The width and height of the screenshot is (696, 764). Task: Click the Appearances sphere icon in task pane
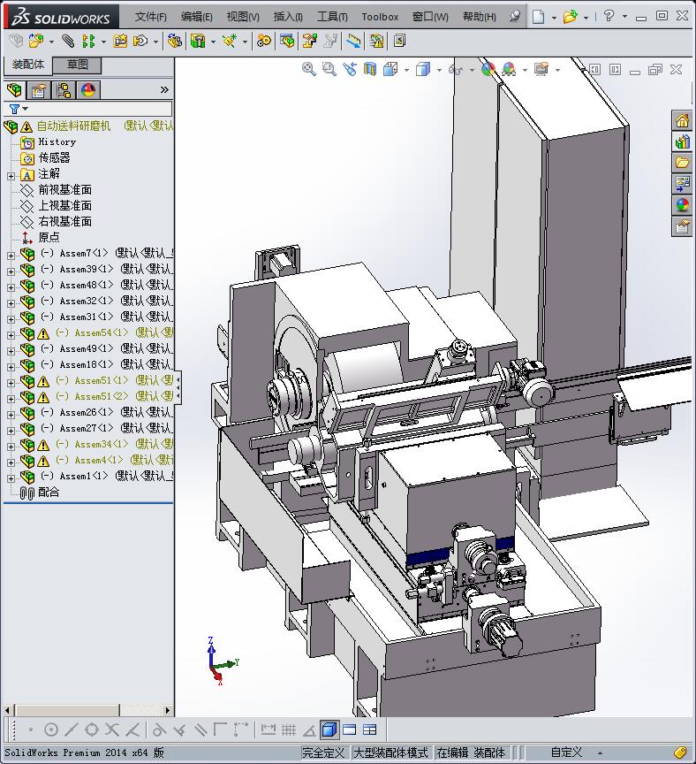point(682,205)
